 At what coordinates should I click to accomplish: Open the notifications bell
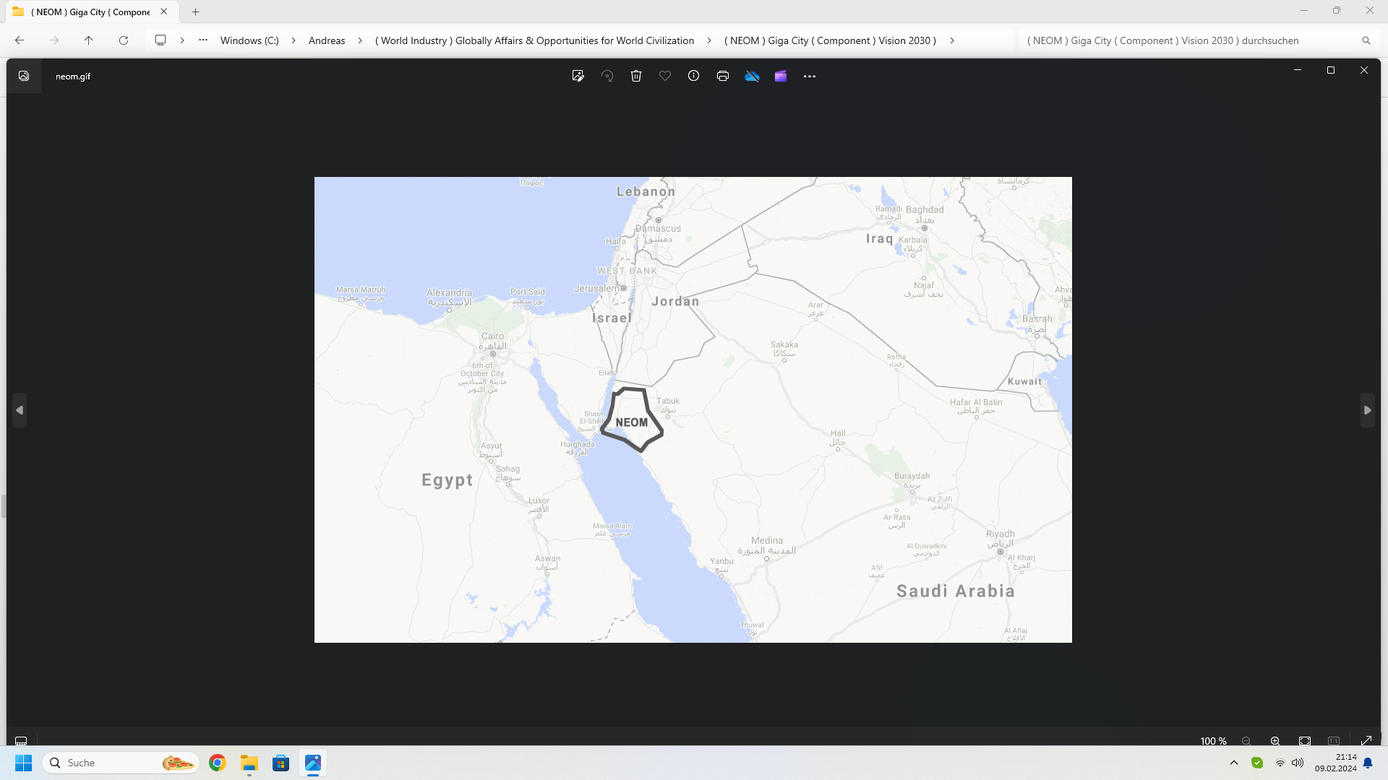click(x=1368, y=763)
